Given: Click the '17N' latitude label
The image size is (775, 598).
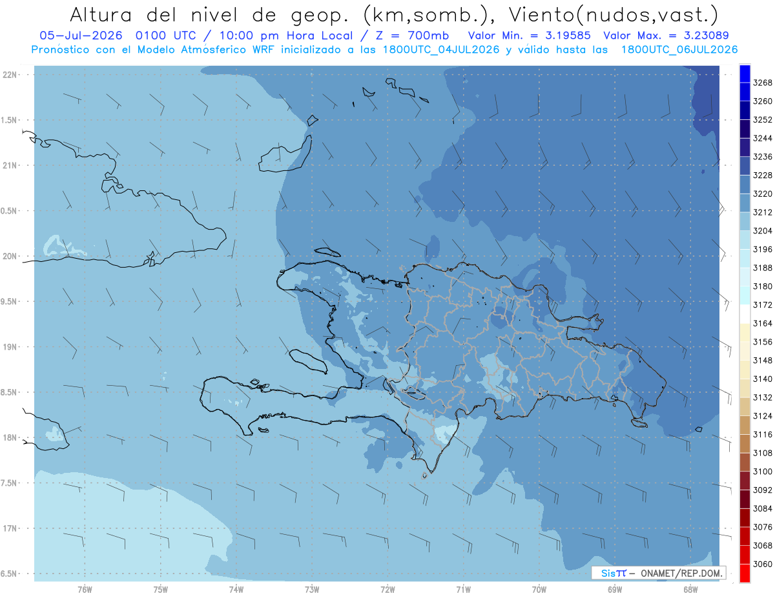Looking at the screenshot, I should pyautogui.click(x=8, y=528).
